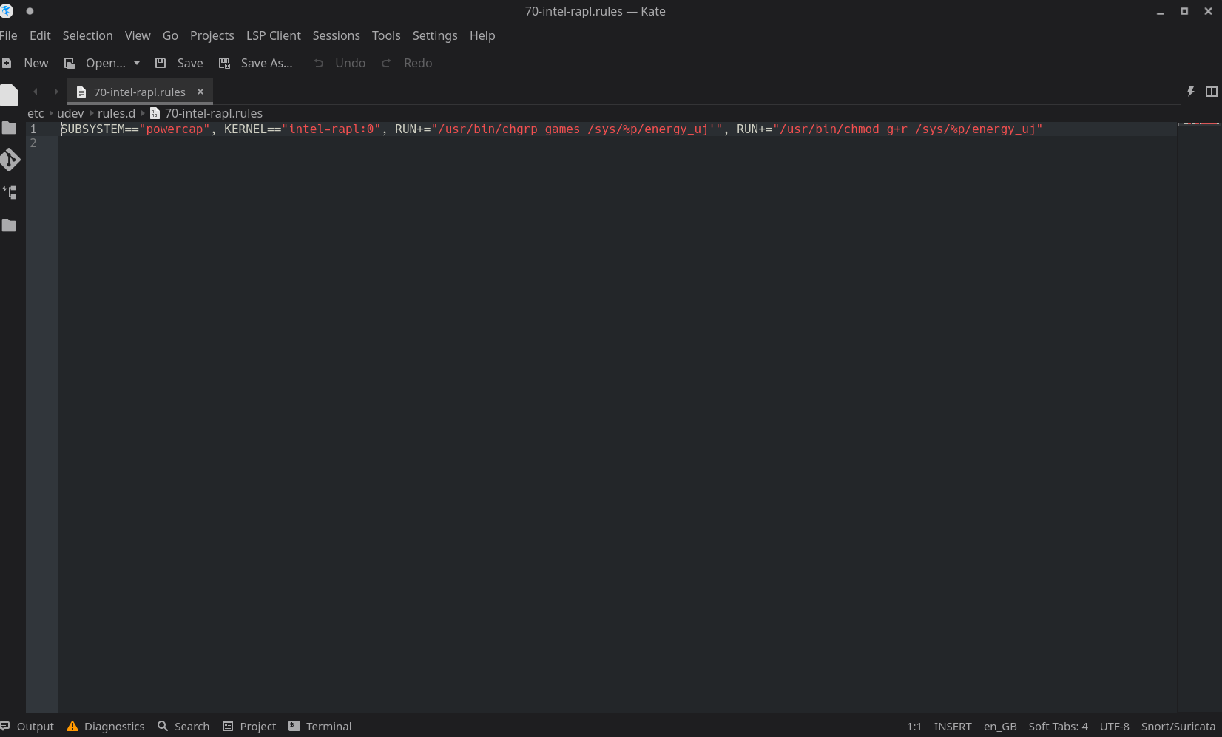Open the symbol outline sidebar icon
The width and height of the screenshot is (1222, 737).
[9, 192]
